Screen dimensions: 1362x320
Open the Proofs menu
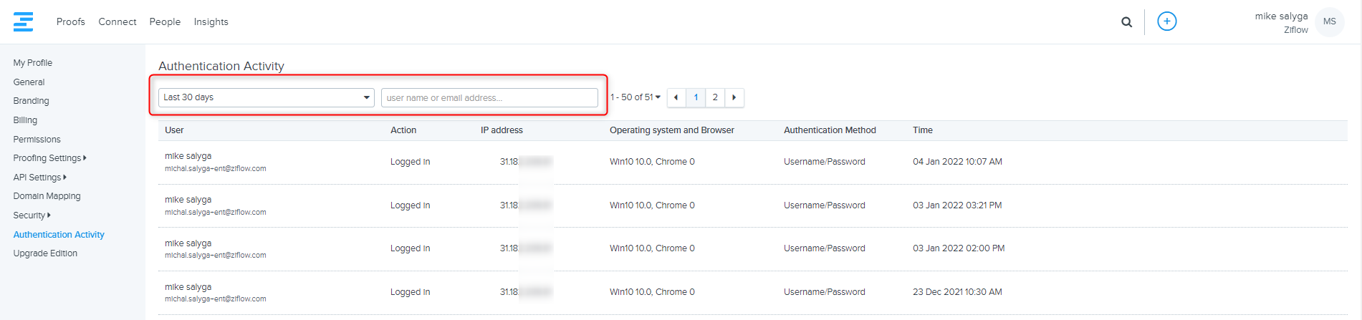pos(70,22)
